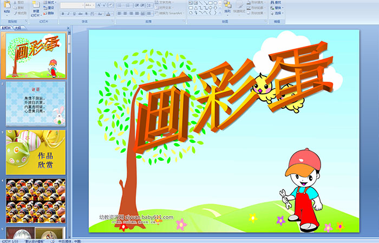Image resolution: width=379 pixels, height=243 pixels.
Task: Click the Bullets list icon
Action: (x=120, y=5)
